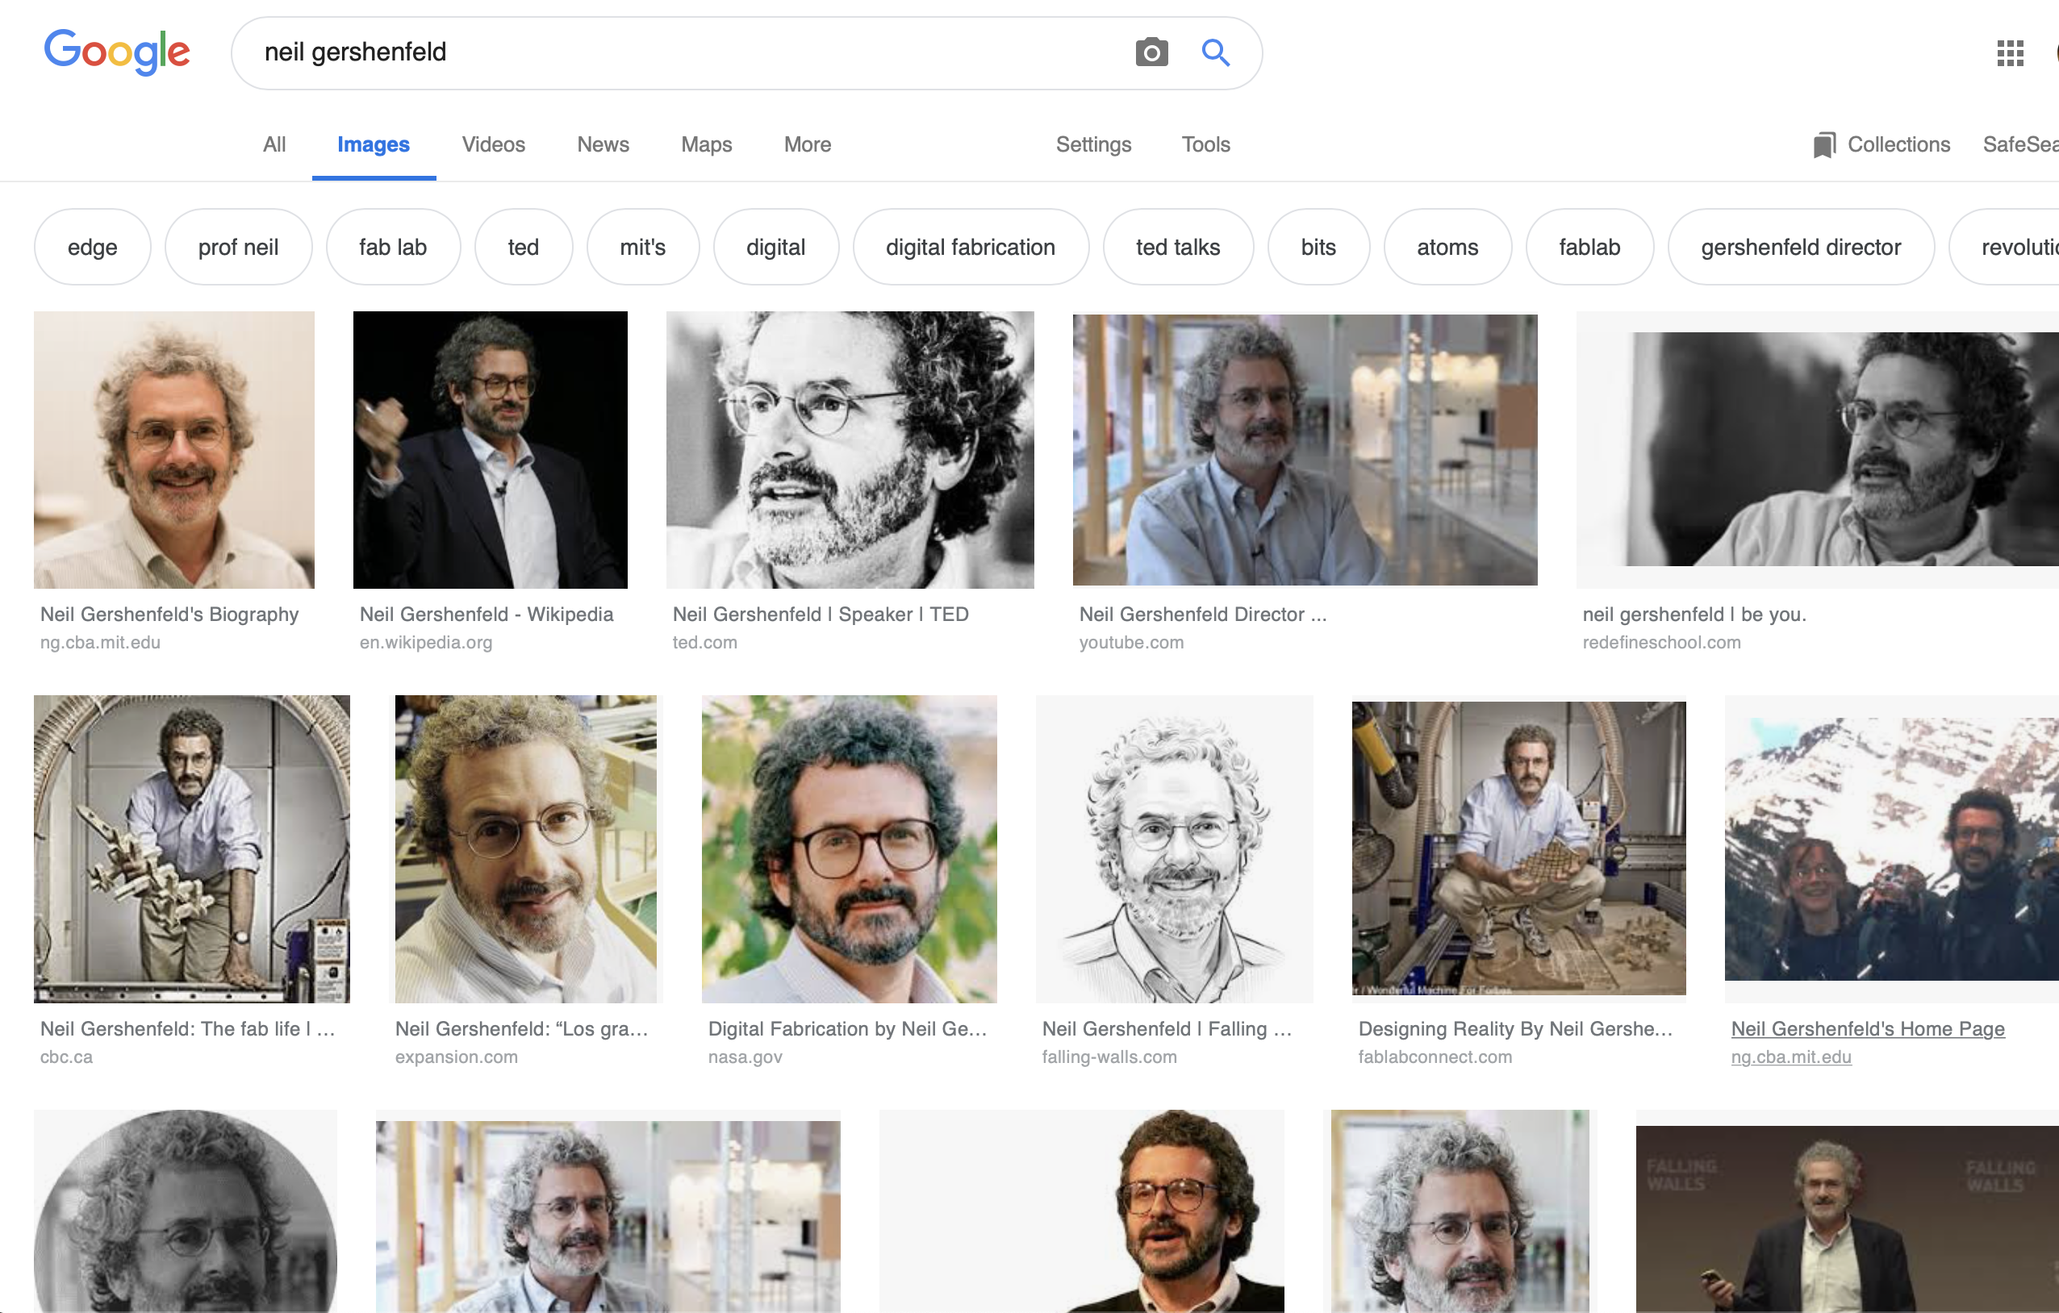
Task: Click SafeSearch at the top right
Action: click(2026, 144)
